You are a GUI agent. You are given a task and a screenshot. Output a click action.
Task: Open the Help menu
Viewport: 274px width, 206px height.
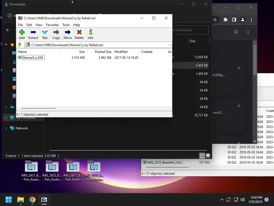pos(77,25)
